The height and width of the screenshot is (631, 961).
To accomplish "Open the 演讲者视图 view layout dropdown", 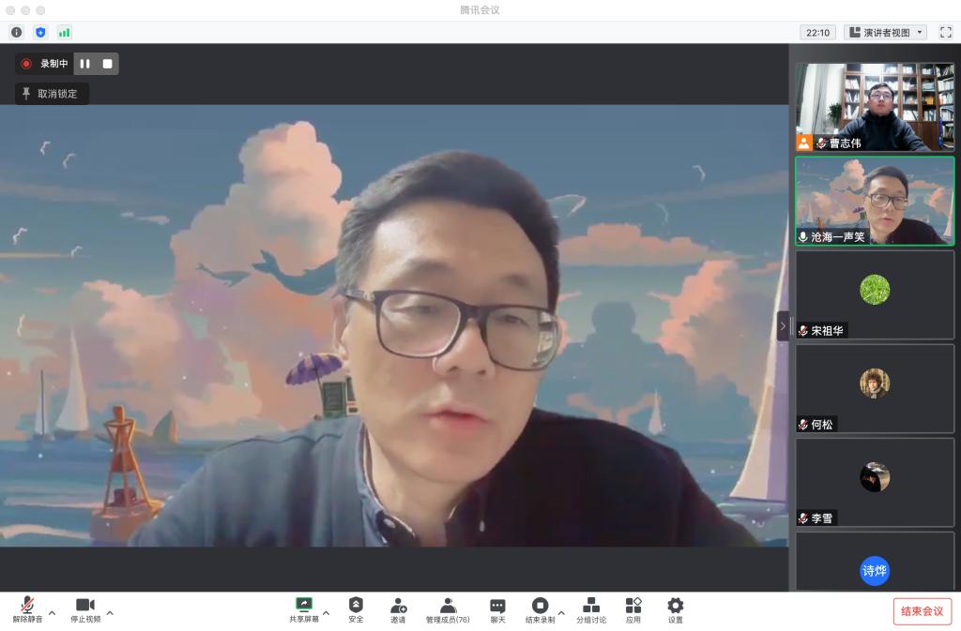I will pos(885,32).
